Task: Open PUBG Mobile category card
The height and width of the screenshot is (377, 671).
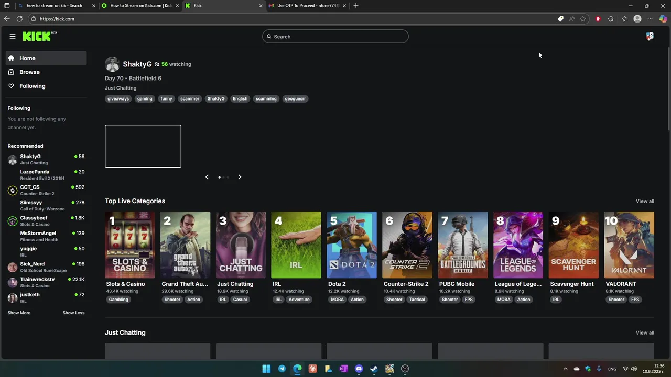Action: pyautogui.click(x=463, y=245)
